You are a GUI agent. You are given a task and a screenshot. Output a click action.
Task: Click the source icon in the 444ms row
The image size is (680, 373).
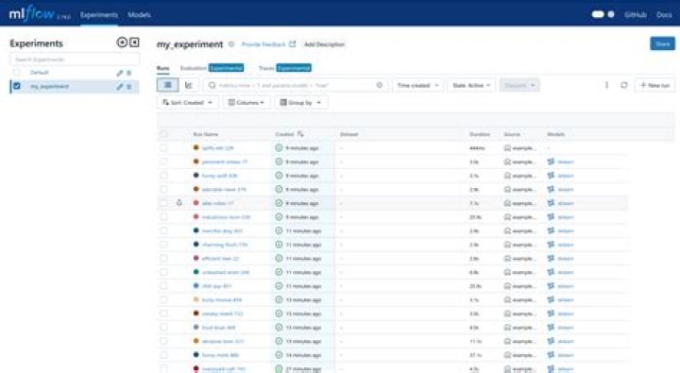pyautogui.click(x=507, y=148)
